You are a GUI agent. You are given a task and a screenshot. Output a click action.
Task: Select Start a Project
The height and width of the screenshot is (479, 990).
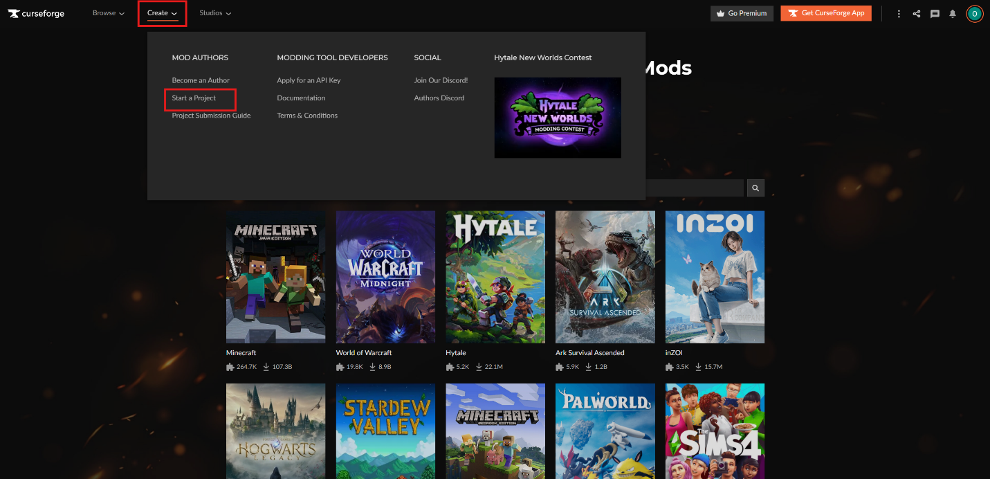click(x=194, y=98)
